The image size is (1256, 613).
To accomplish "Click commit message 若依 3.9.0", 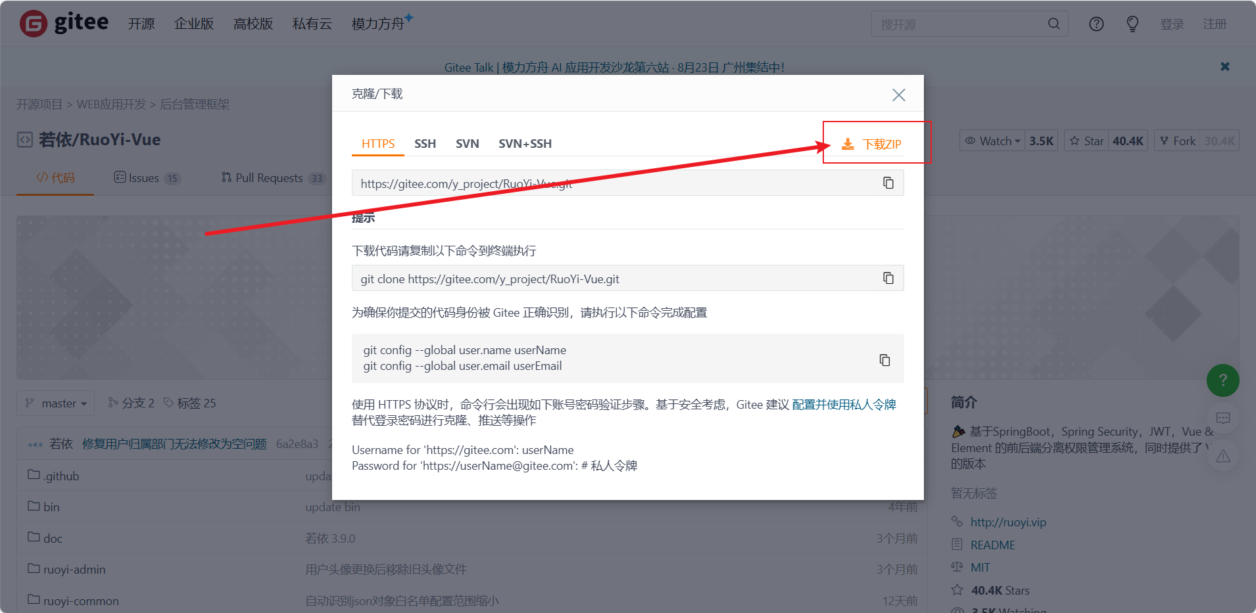I will (x=330, y=538).
